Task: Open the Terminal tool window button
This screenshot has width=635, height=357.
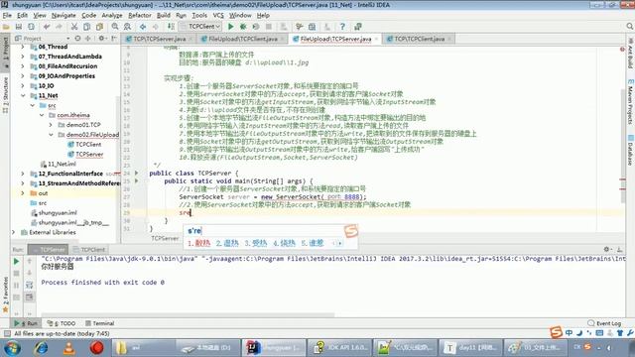Action: [x=99, y=323]
